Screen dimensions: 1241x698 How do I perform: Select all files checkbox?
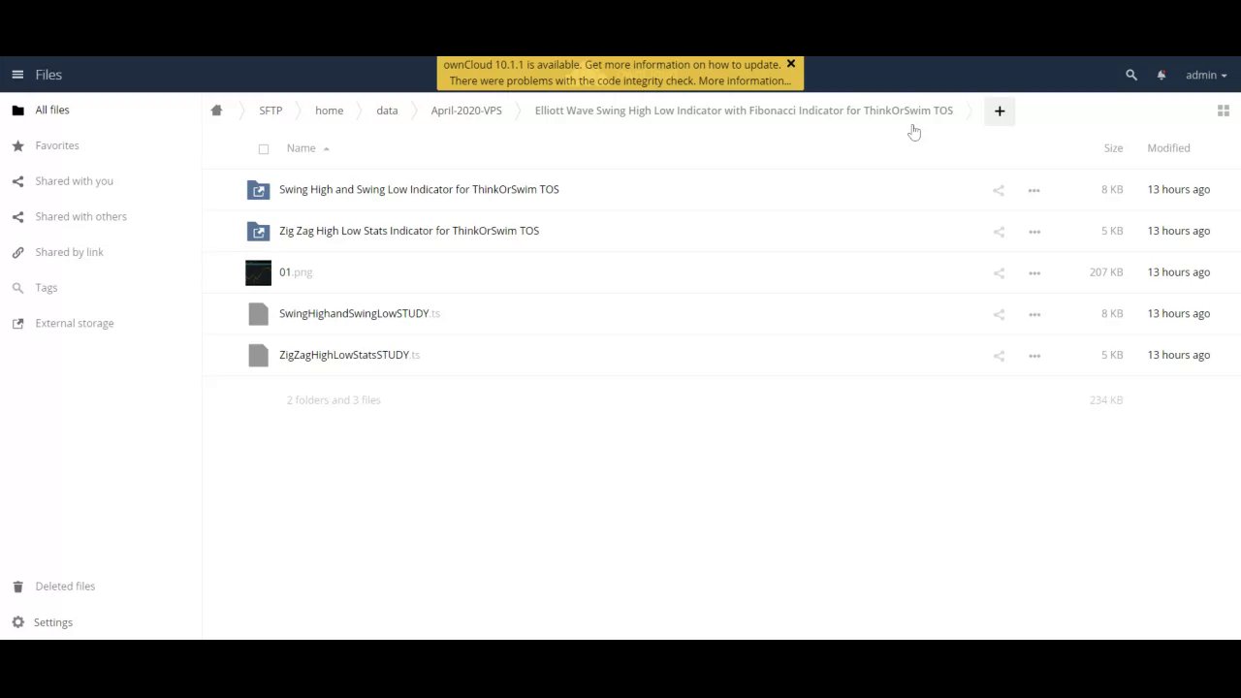point(263,148)
